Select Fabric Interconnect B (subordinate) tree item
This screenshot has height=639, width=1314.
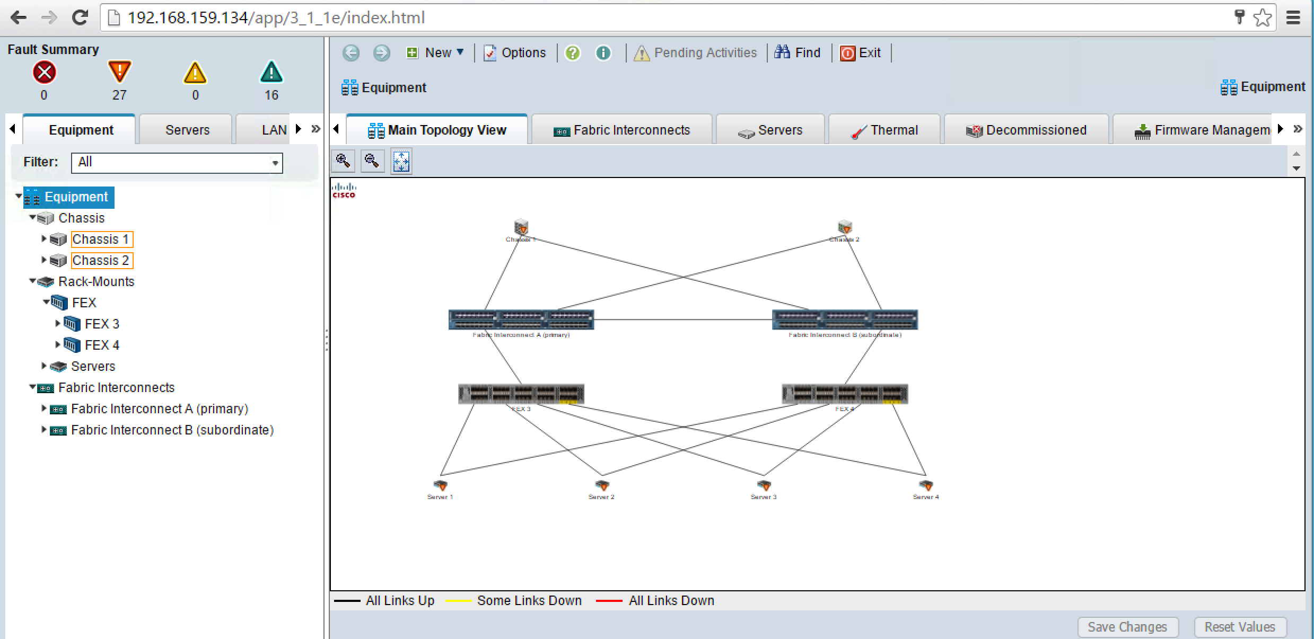pos(172,430)
